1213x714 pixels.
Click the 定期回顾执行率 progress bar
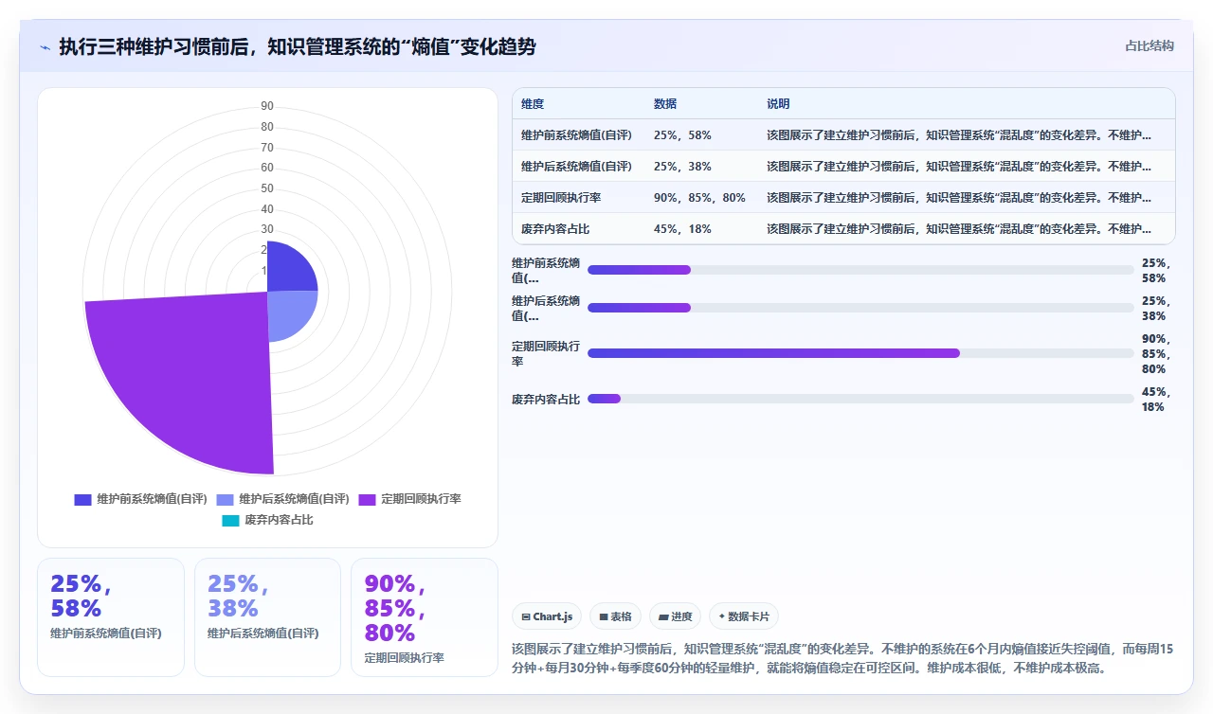(860, 353)
